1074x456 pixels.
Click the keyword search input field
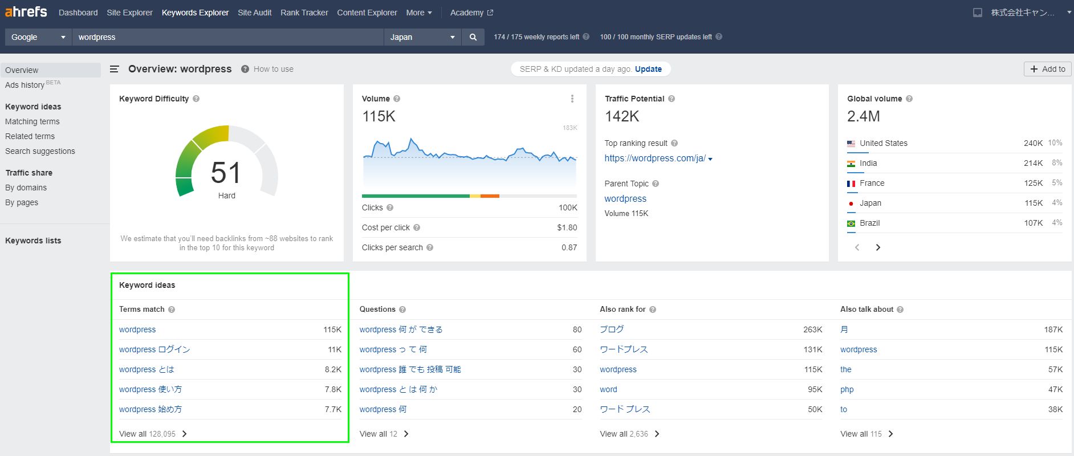tap(227, 37)
